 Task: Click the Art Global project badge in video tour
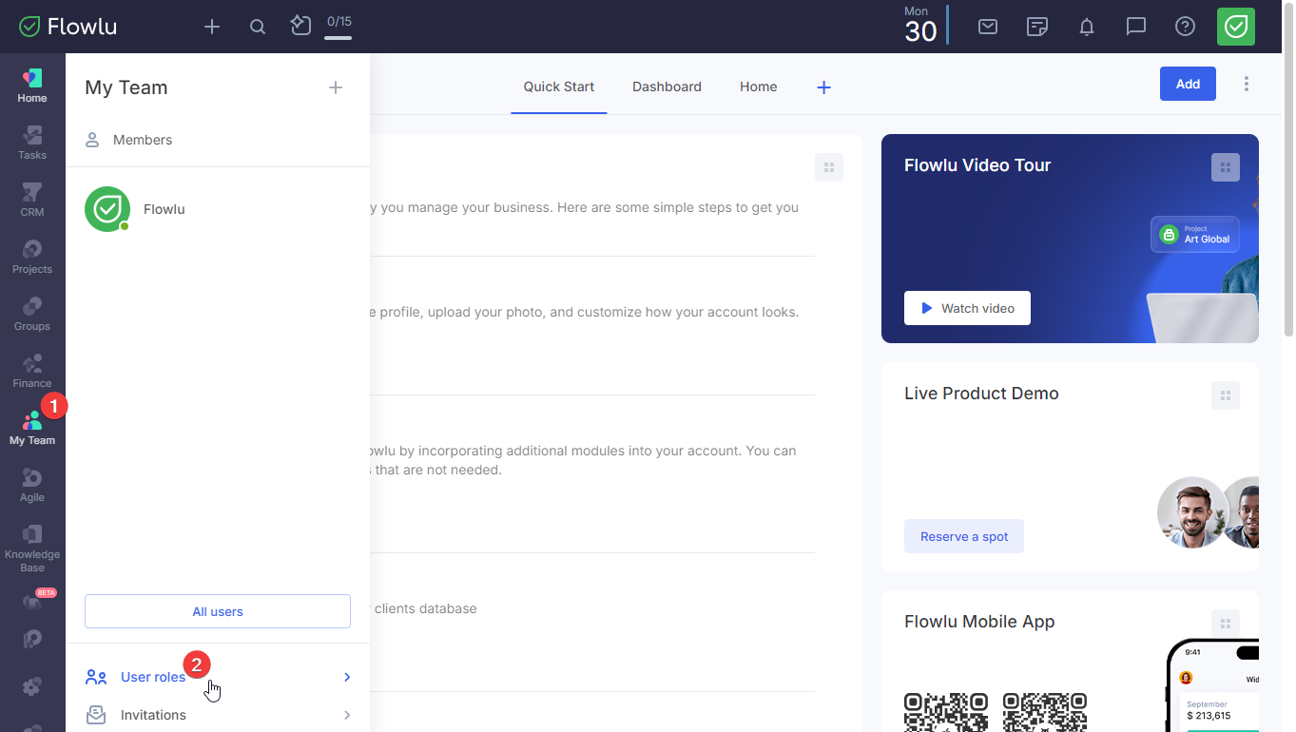tap(1195, 234)
